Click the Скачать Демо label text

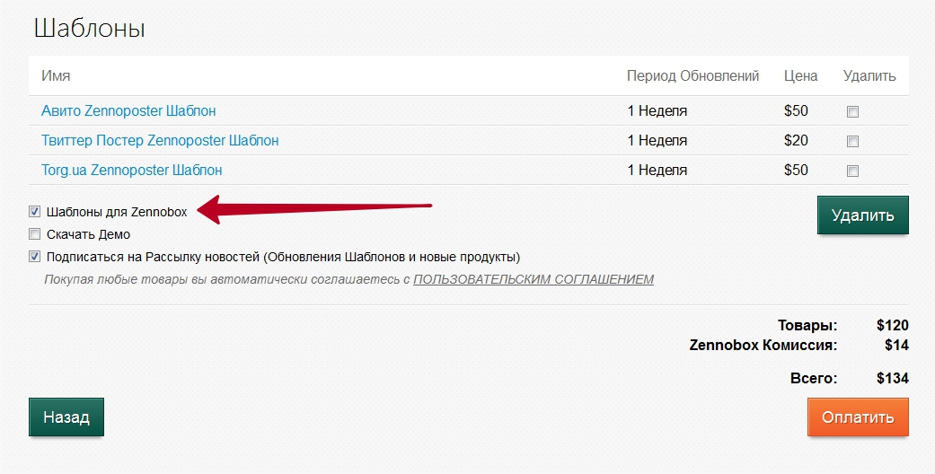coord(88,235)
